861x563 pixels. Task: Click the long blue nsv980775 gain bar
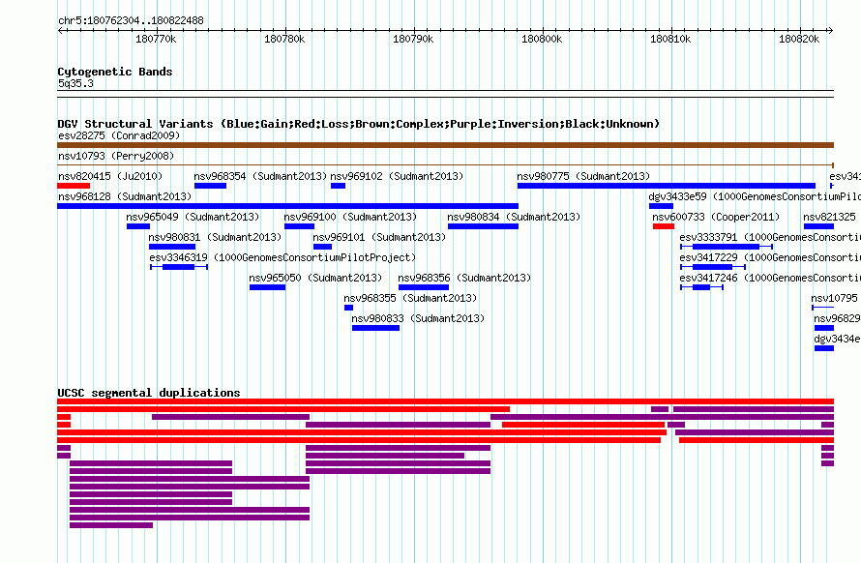(667, 186)
